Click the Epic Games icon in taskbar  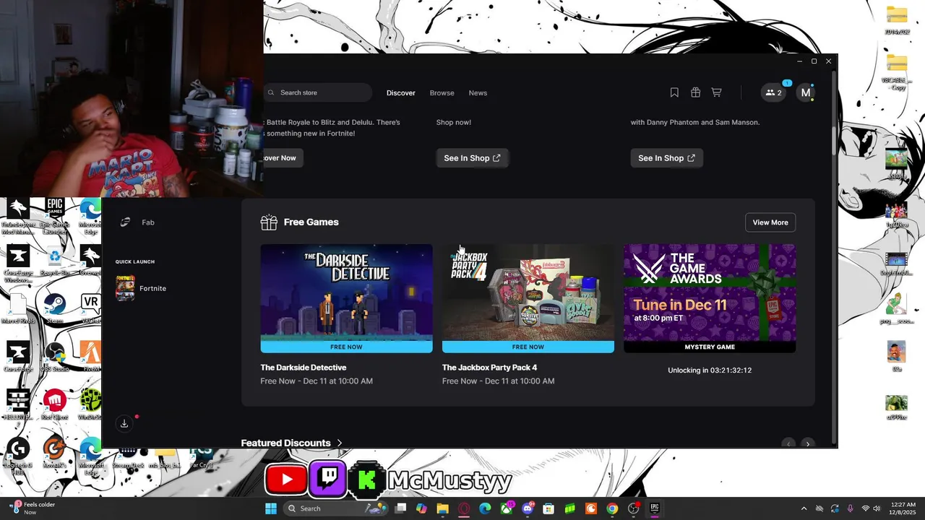[x=655, y=508]
